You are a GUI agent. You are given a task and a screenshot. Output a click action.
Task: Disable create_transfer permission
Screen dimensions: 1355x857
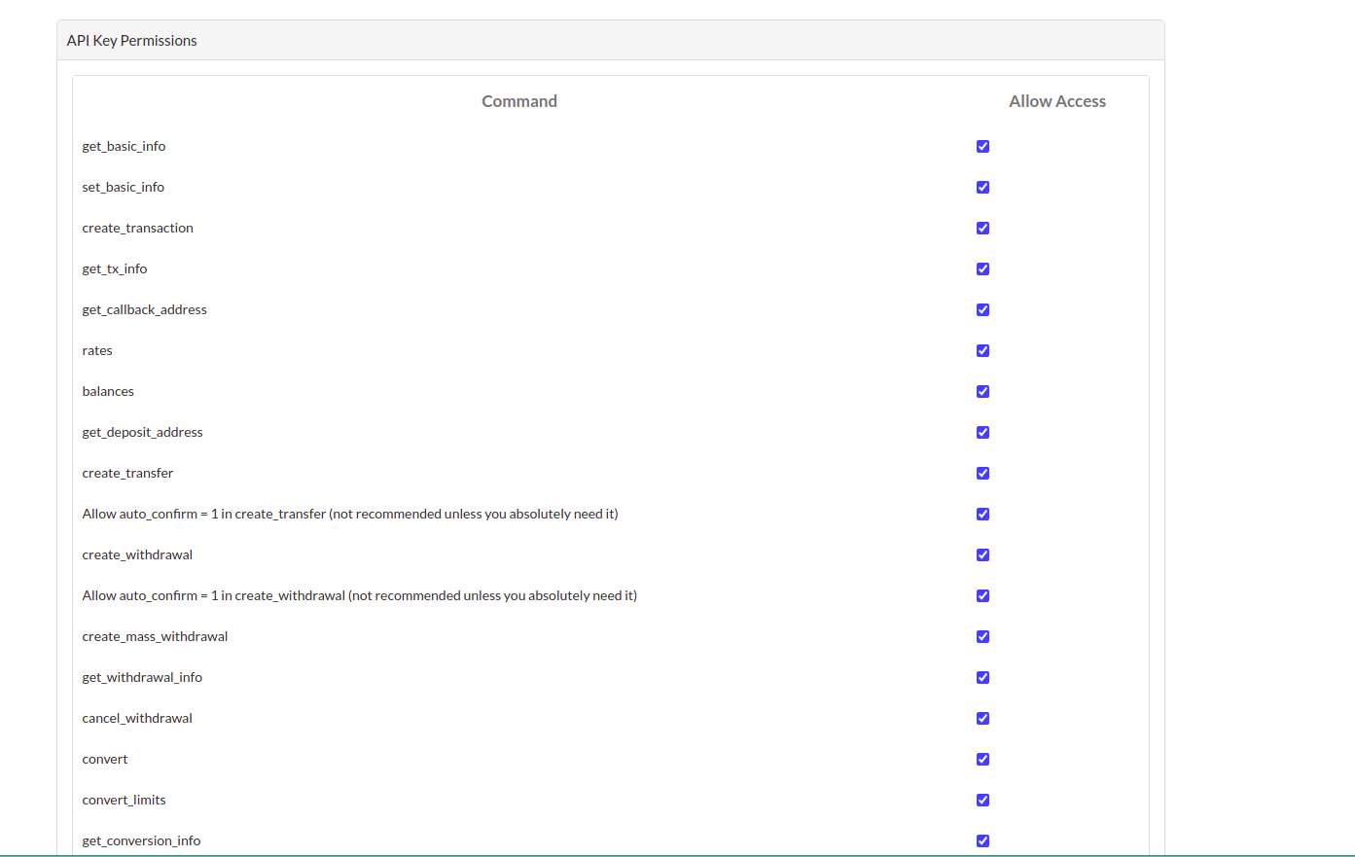coord(982,474)
